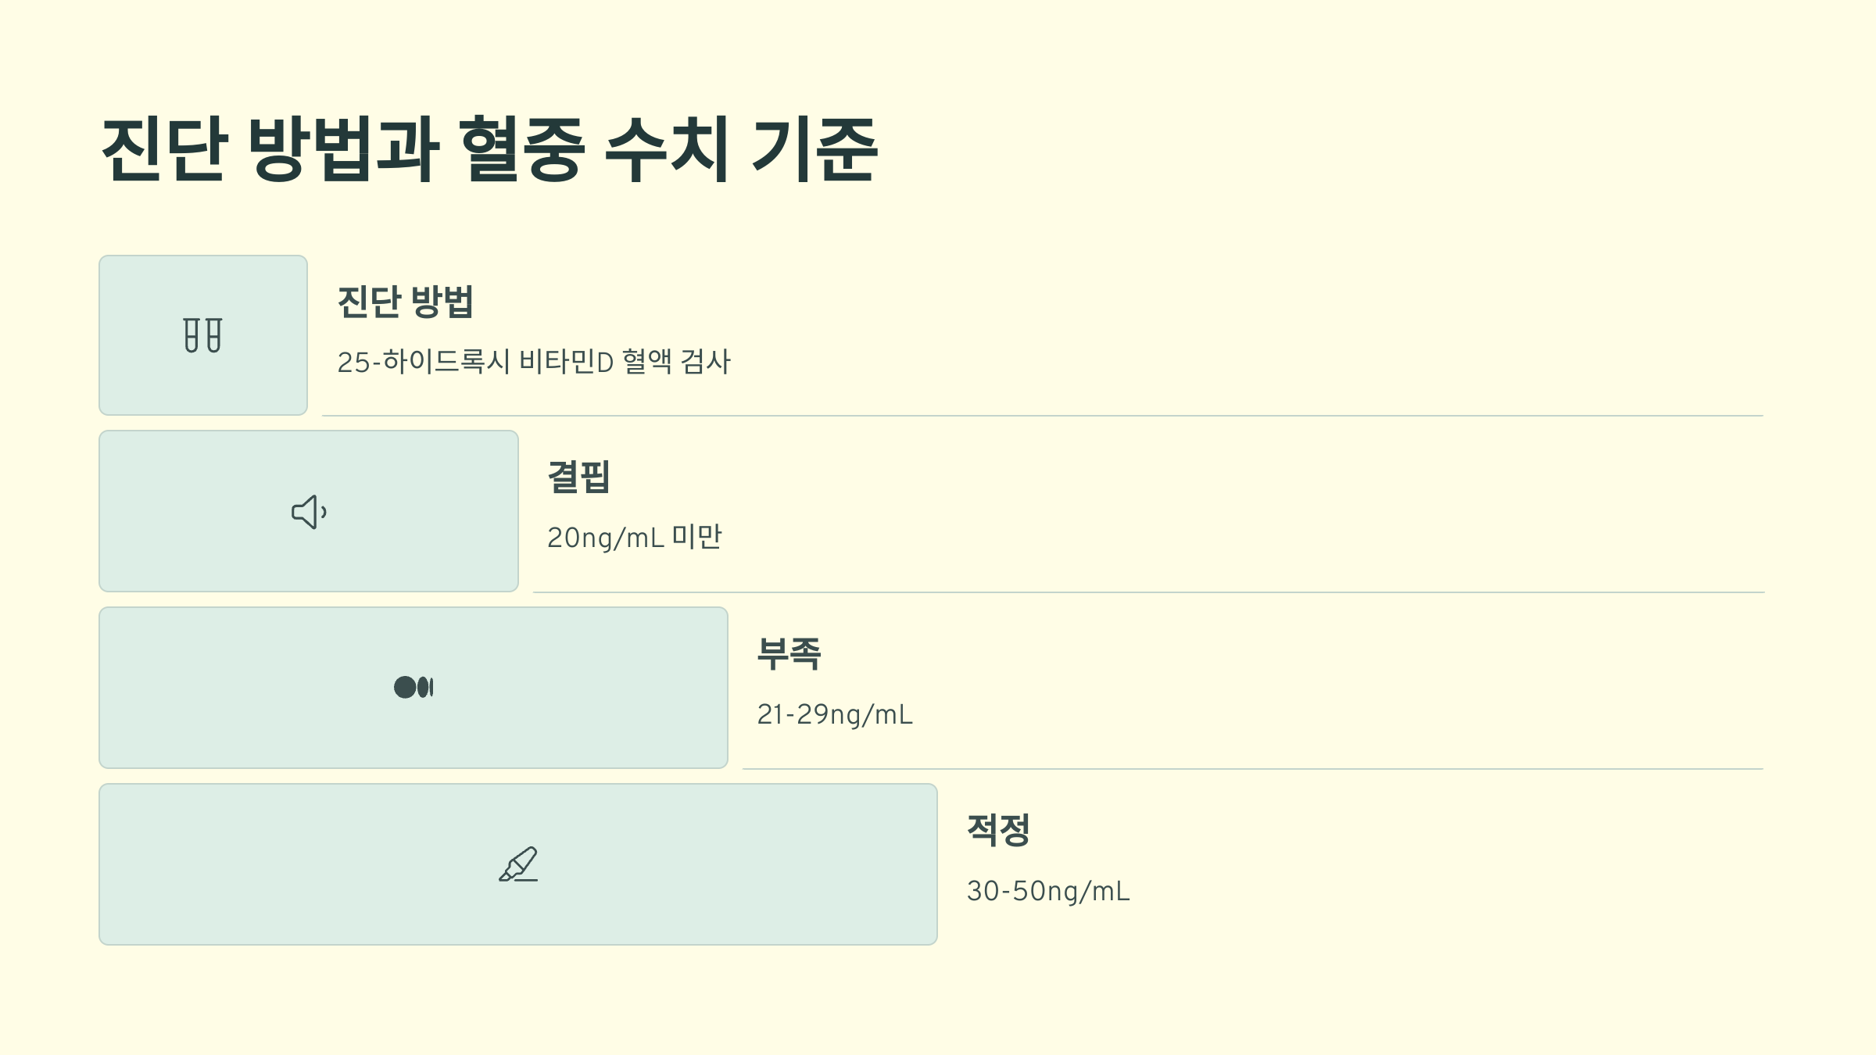
Task: Click the 적정 heading
Action: (998, 830)
